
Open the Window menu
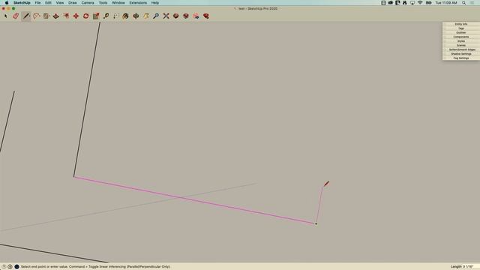[118, 3]
